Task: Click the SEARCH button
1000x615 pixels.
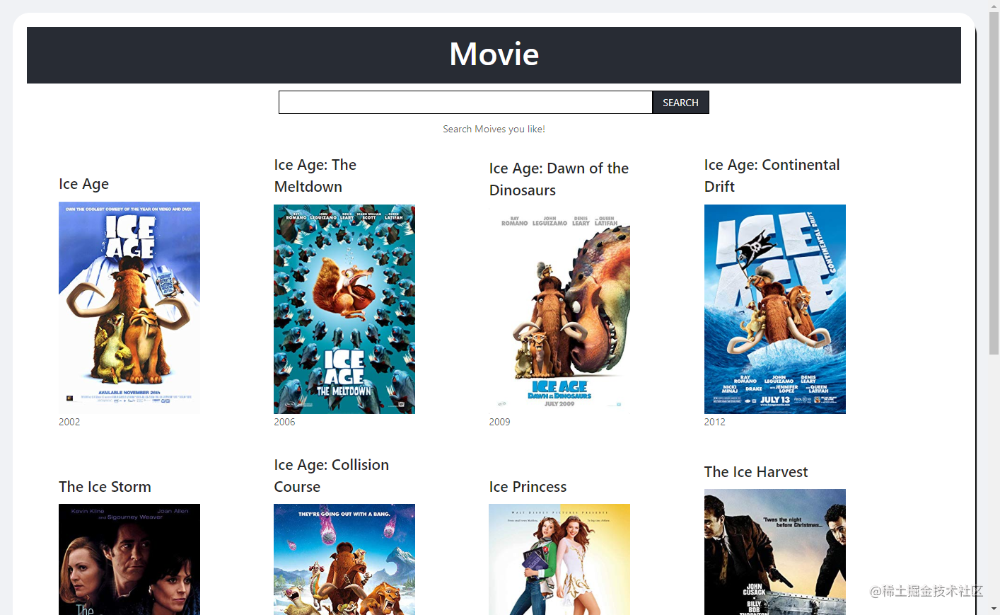Action: click(x=680, y=103)
